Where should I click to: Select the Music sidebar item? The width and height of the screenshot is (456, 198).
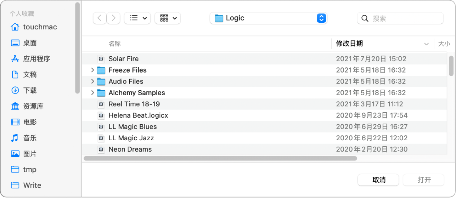point(30,138)
